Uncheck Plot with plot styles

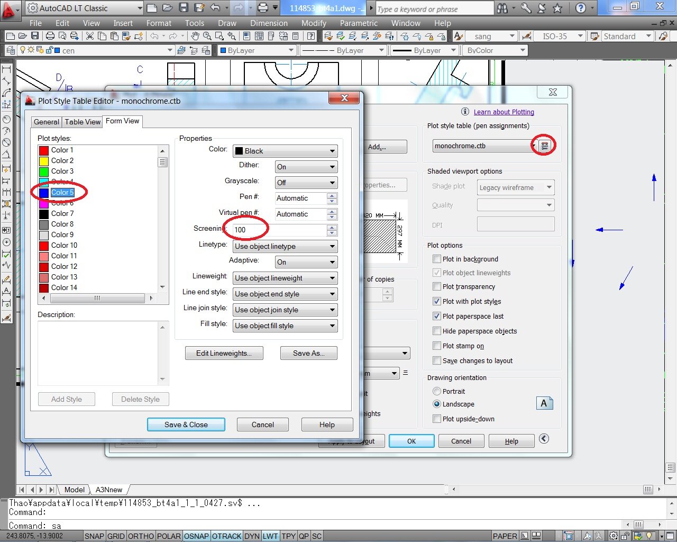437,302
